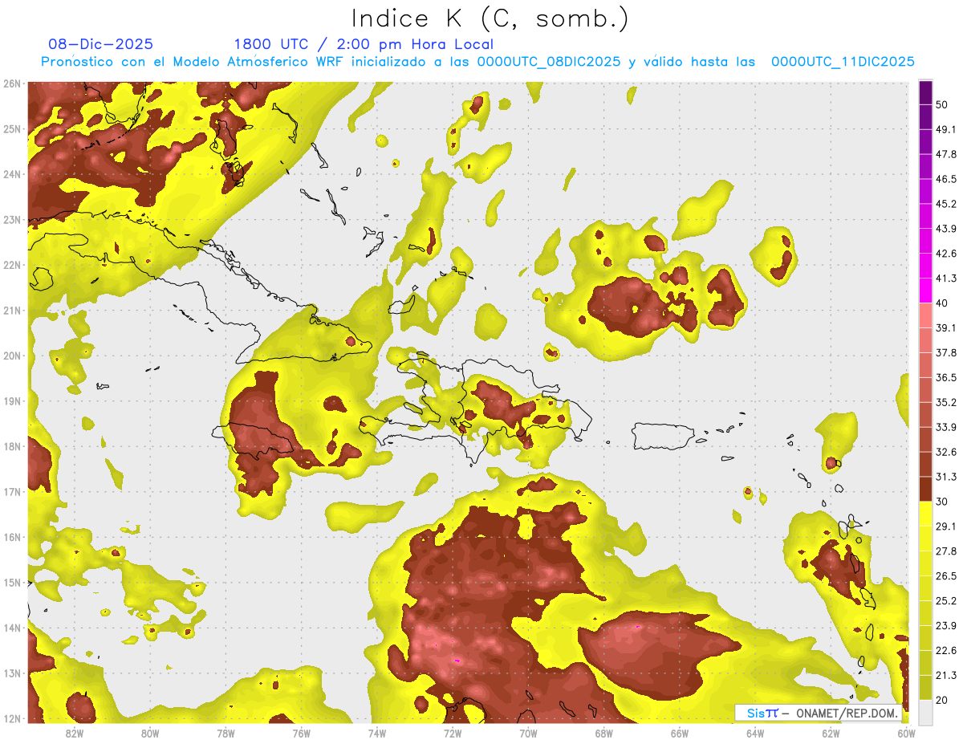Pick the color bar value 35.2
This screenshot has width=963, height=744.
tap(945, 402)
